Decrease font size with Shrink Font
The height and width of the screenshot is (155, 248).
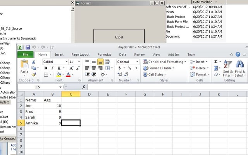pos(77,68)
